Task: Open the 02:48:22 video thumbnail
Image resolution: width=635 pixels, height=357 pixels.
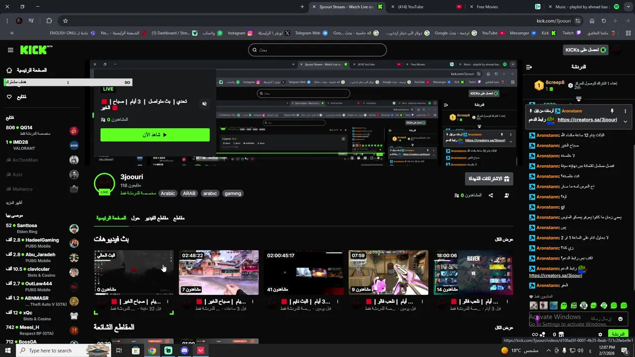Action: [219, 272]
